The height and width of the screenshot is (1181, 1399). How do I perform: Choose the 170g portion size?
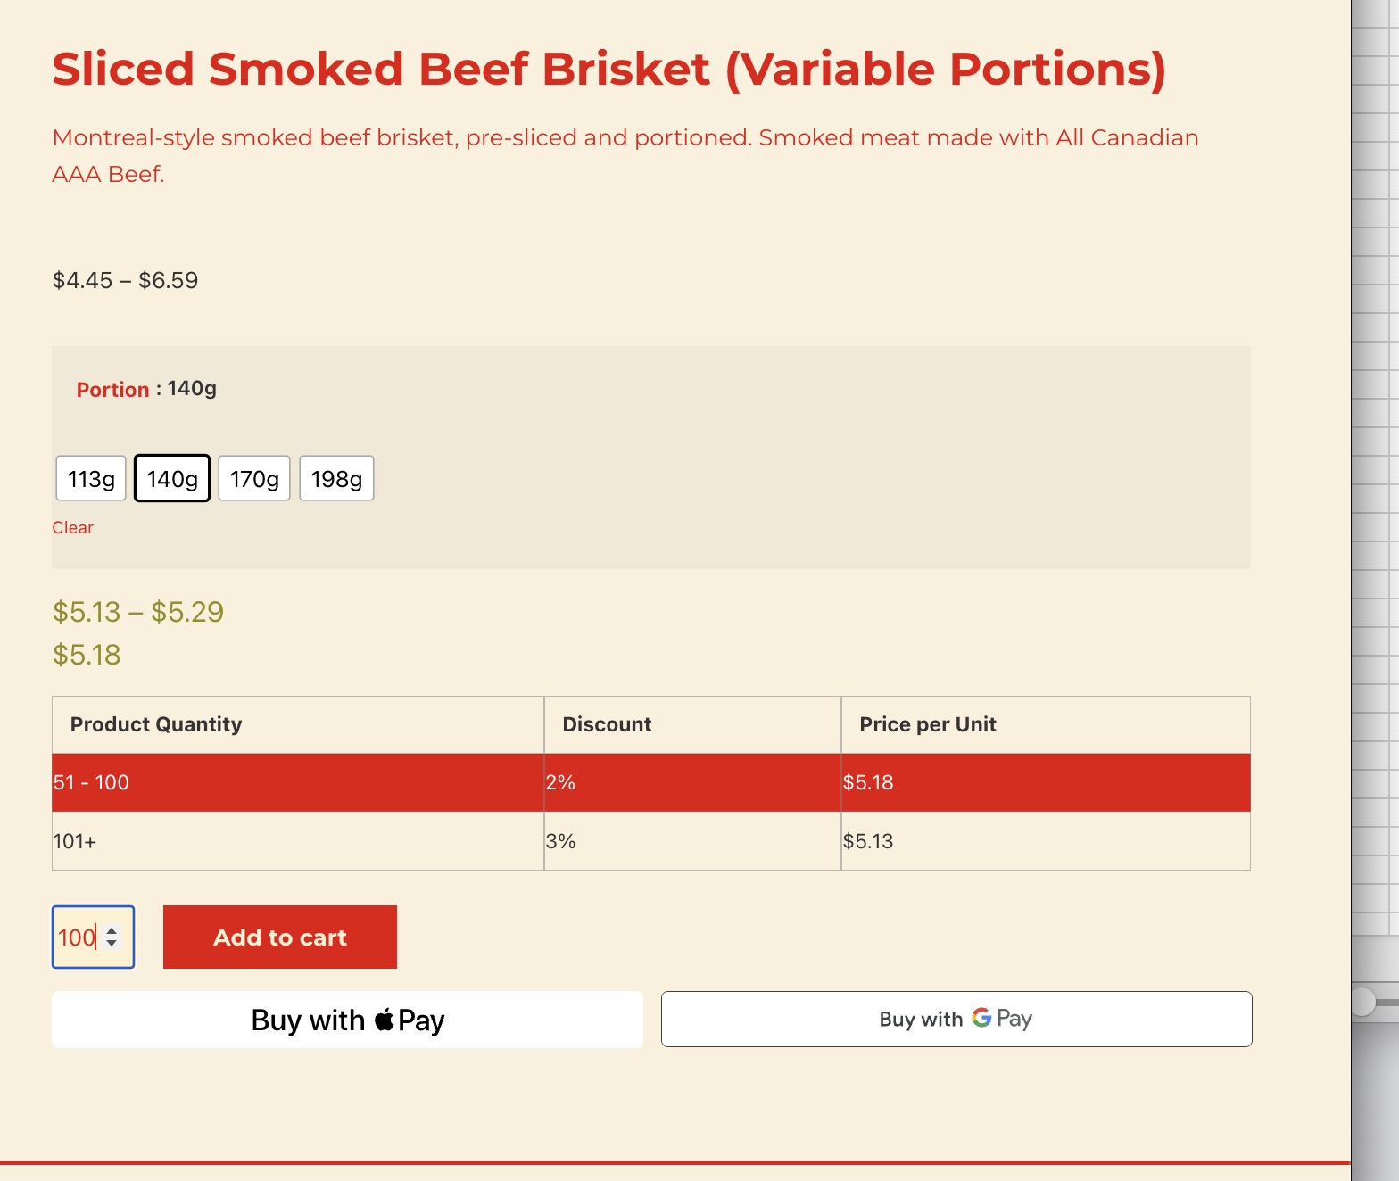(x=254, y=479)
